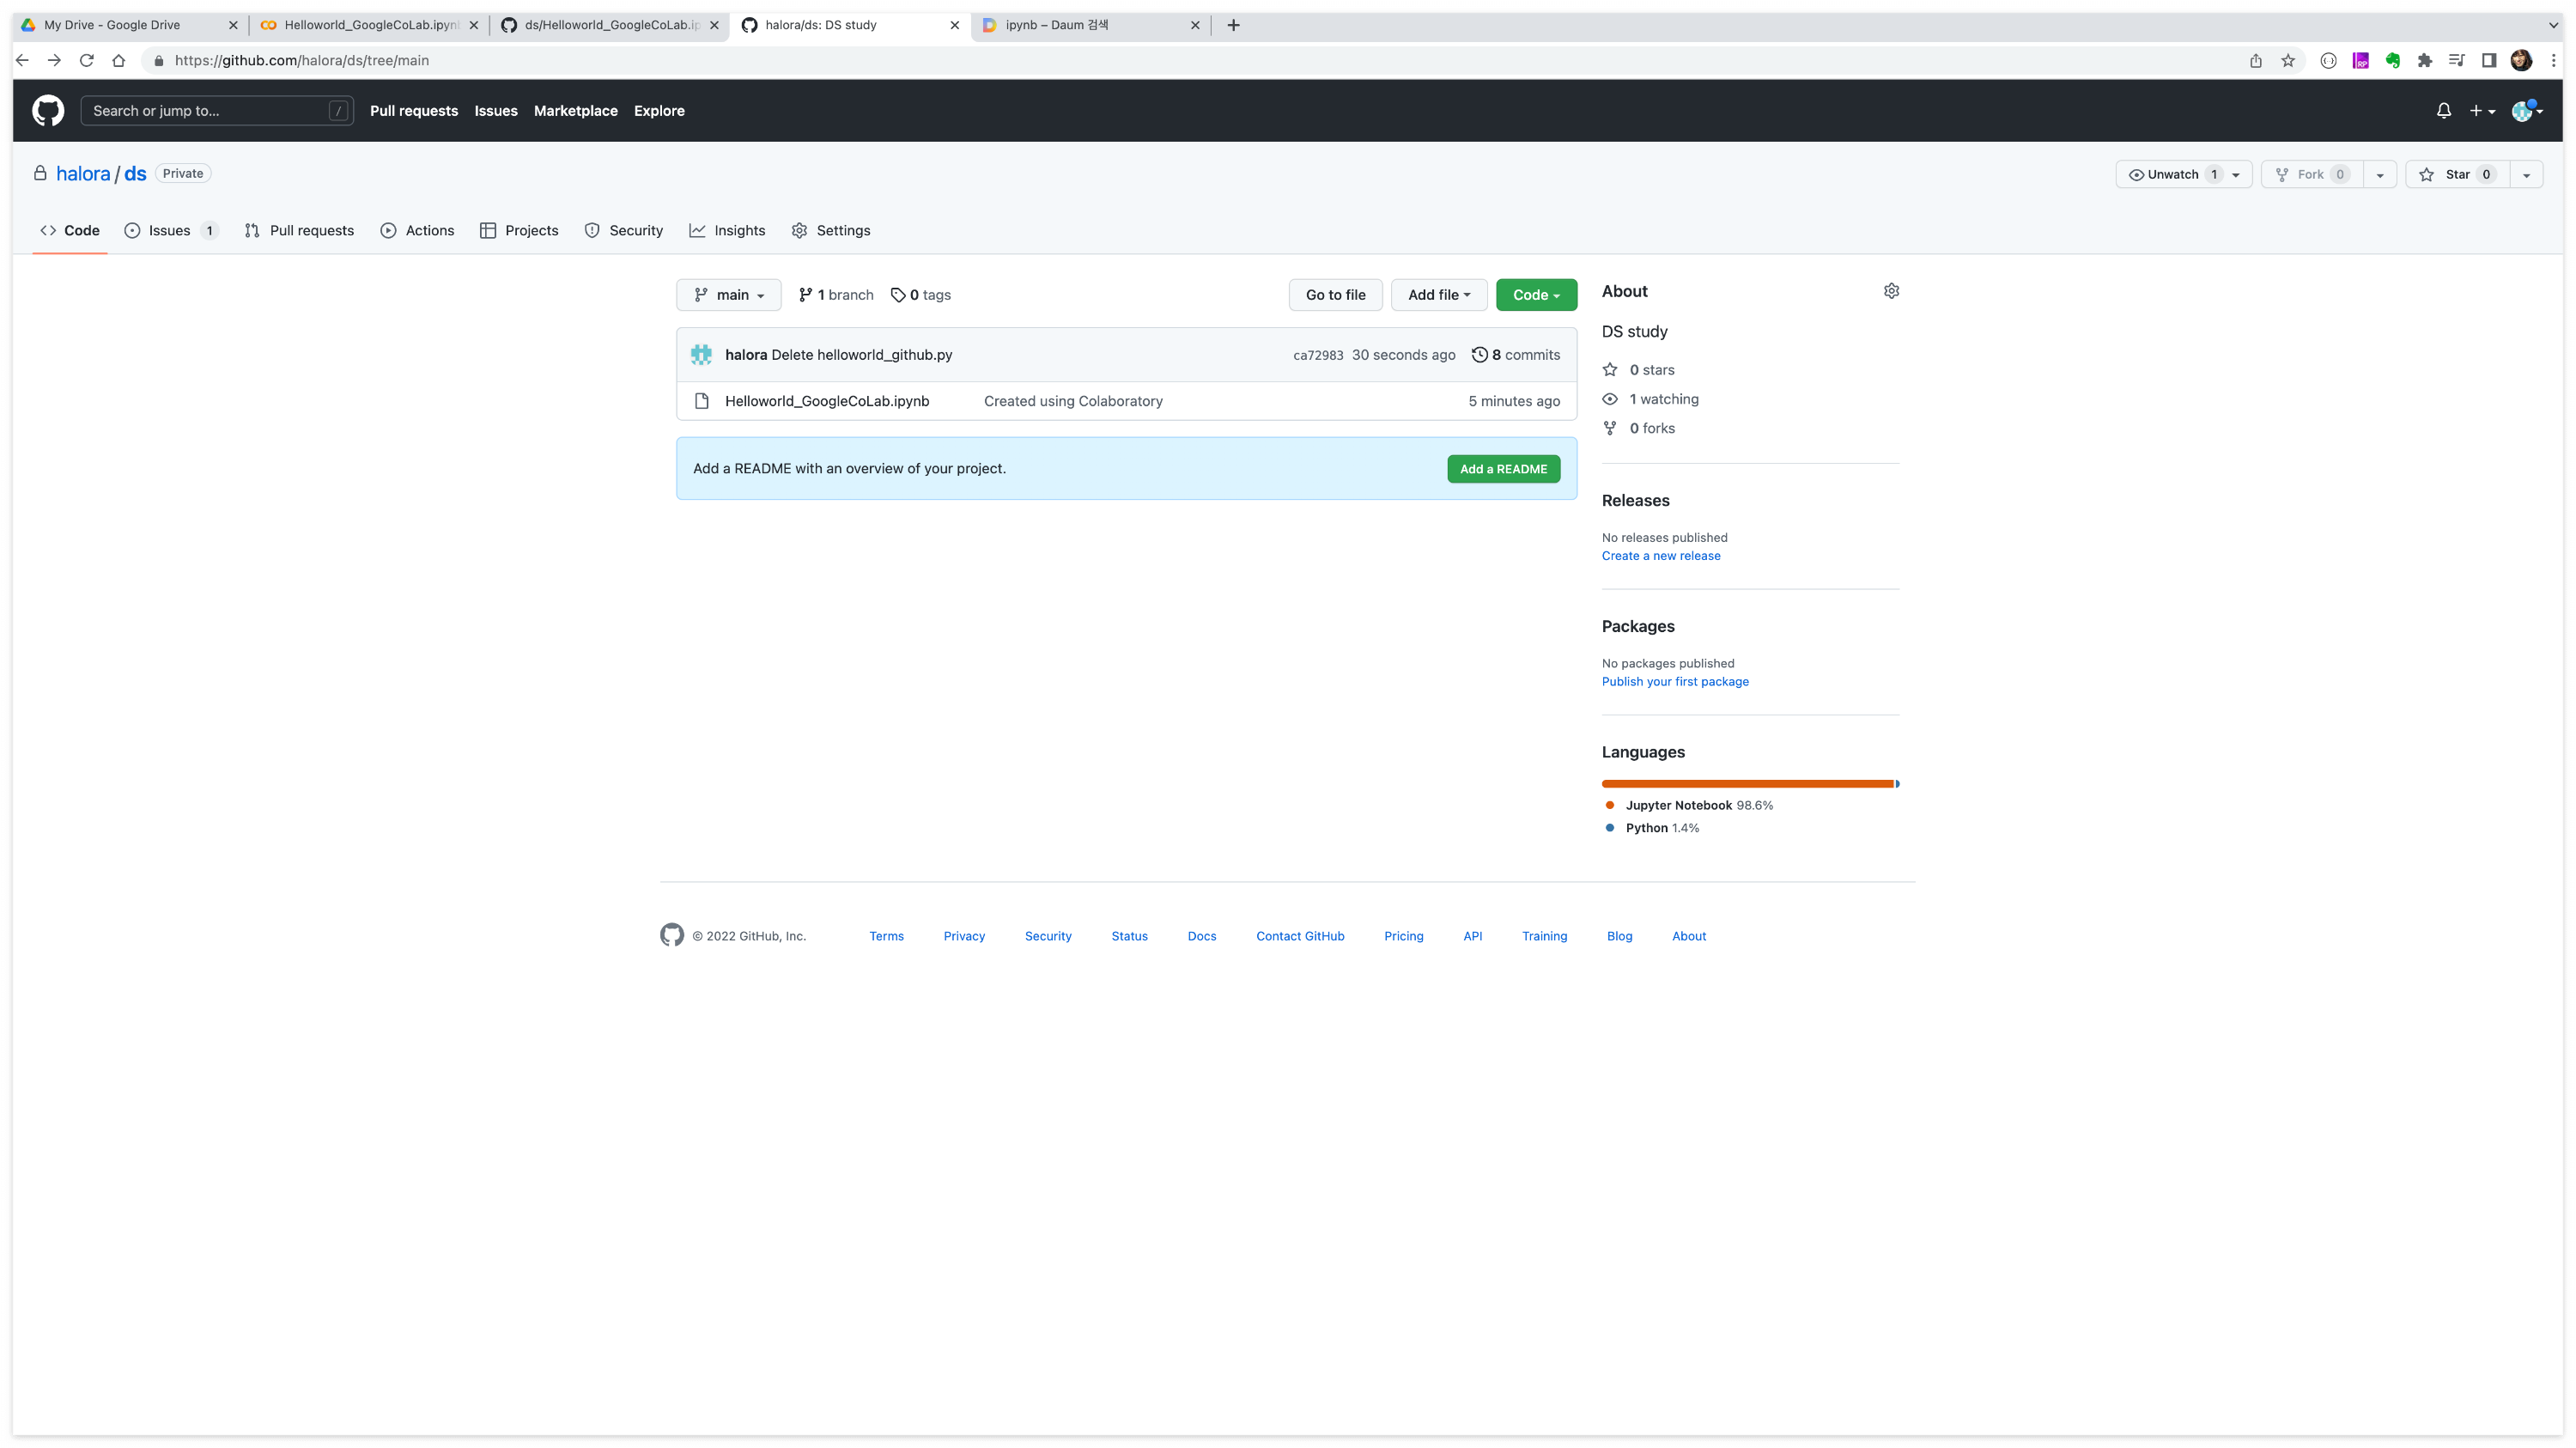
Task: Open browser extensions puzzle icon
Action: pyautogui.click(x=2425, y=60)
